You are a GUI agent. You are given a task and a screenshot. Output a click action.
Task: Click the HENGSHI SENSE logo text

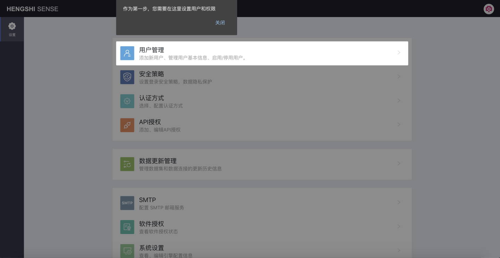(x=32, y=9)
